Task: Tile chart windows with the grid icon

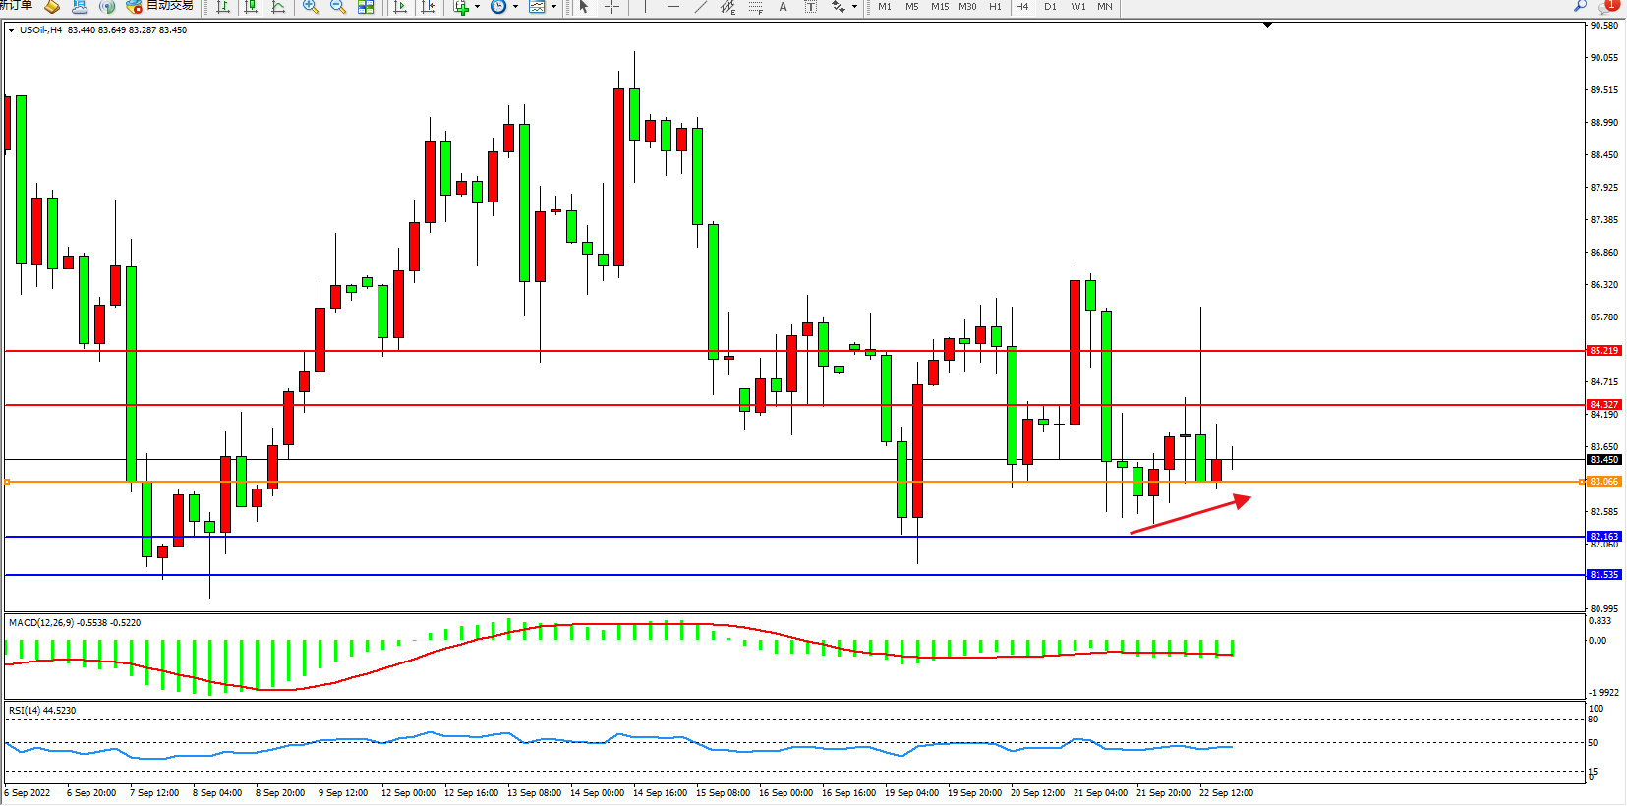Action: [366, 7]
